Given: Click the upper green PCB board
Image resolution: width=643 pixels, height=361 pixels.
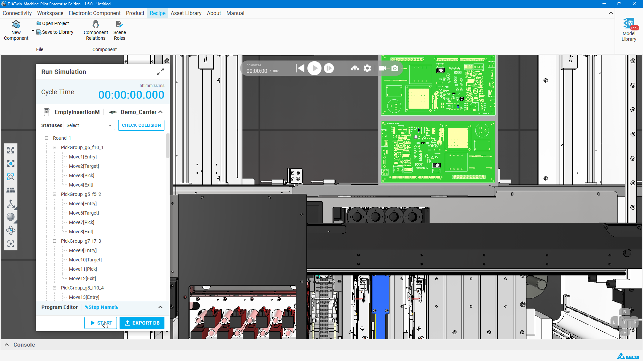Looking at the screenshot, I should tap(438, 85).
